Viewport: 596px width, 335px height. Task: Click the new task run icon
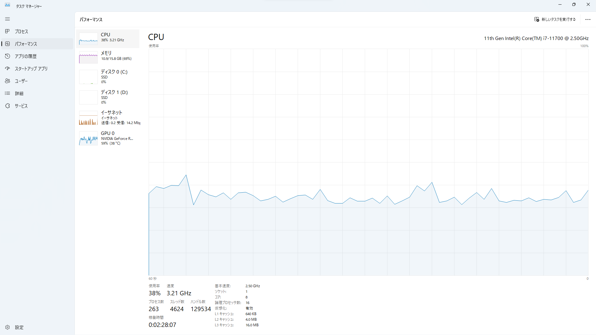(x=537, y=19)
